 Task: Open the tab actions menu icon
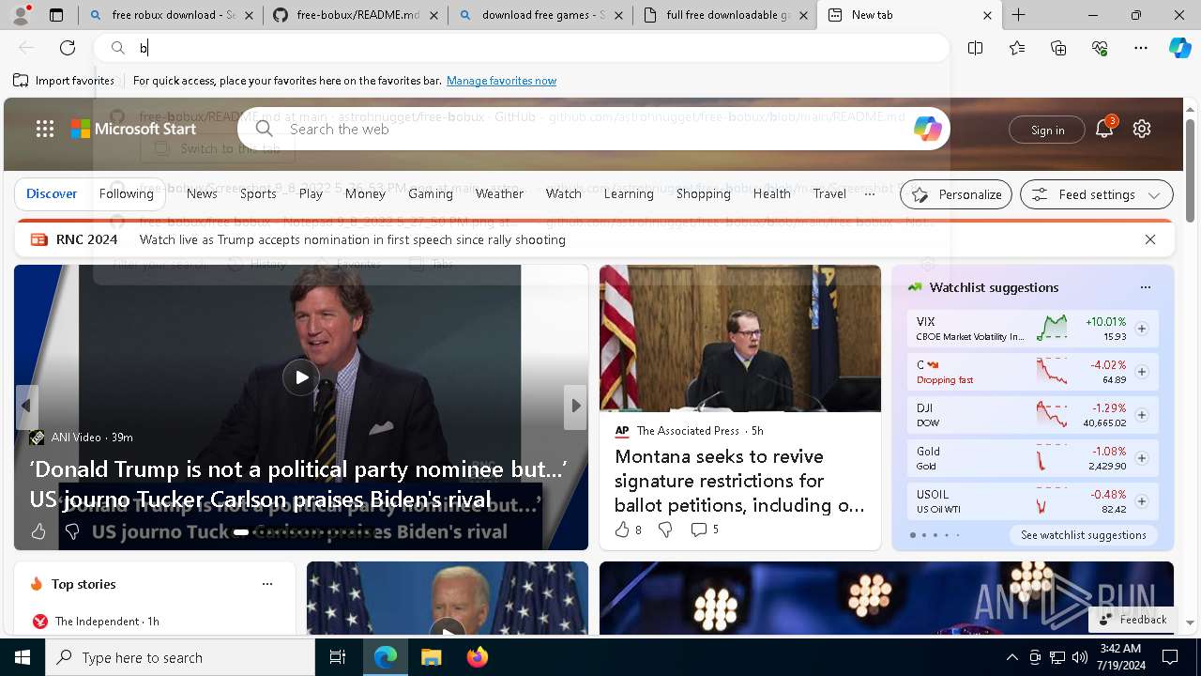(56, 15)
